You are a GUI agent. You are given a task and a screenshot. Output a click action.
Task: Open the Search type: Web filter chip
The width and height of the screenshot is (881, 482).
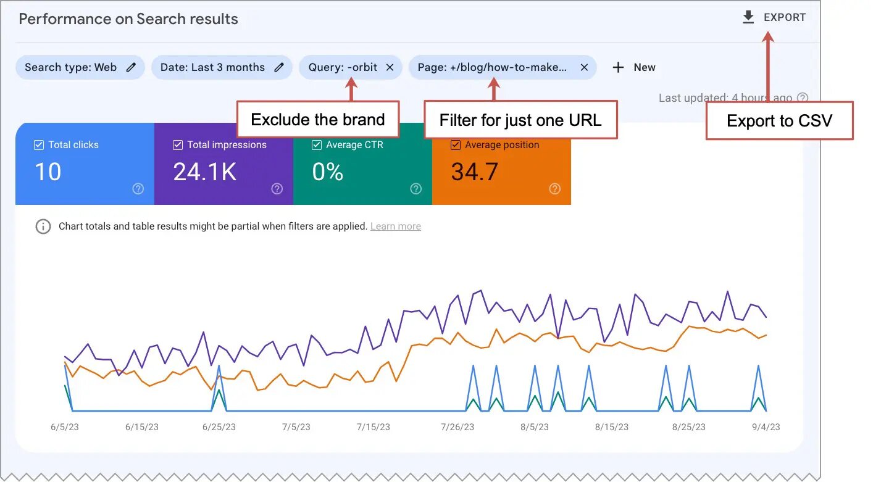[x=71, y=67]
